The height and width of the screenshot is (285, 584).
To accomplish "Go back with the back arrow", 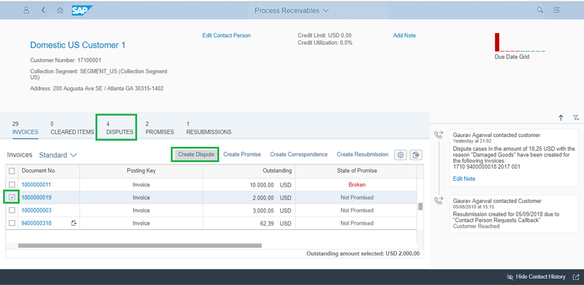I will [x=43, y=10].
